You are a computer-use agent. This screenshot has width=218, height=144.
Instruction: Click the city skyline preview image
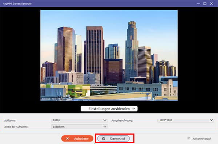(109, 55)
